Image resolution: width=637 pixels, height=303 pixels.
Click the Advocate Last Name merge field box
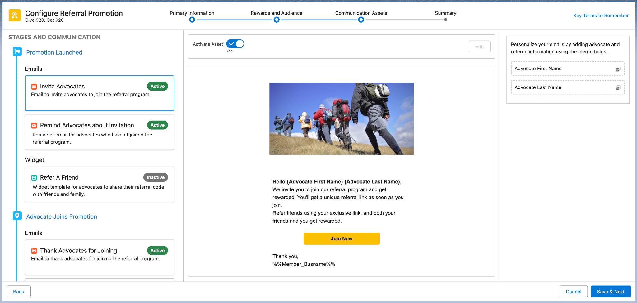click(568, 87)
